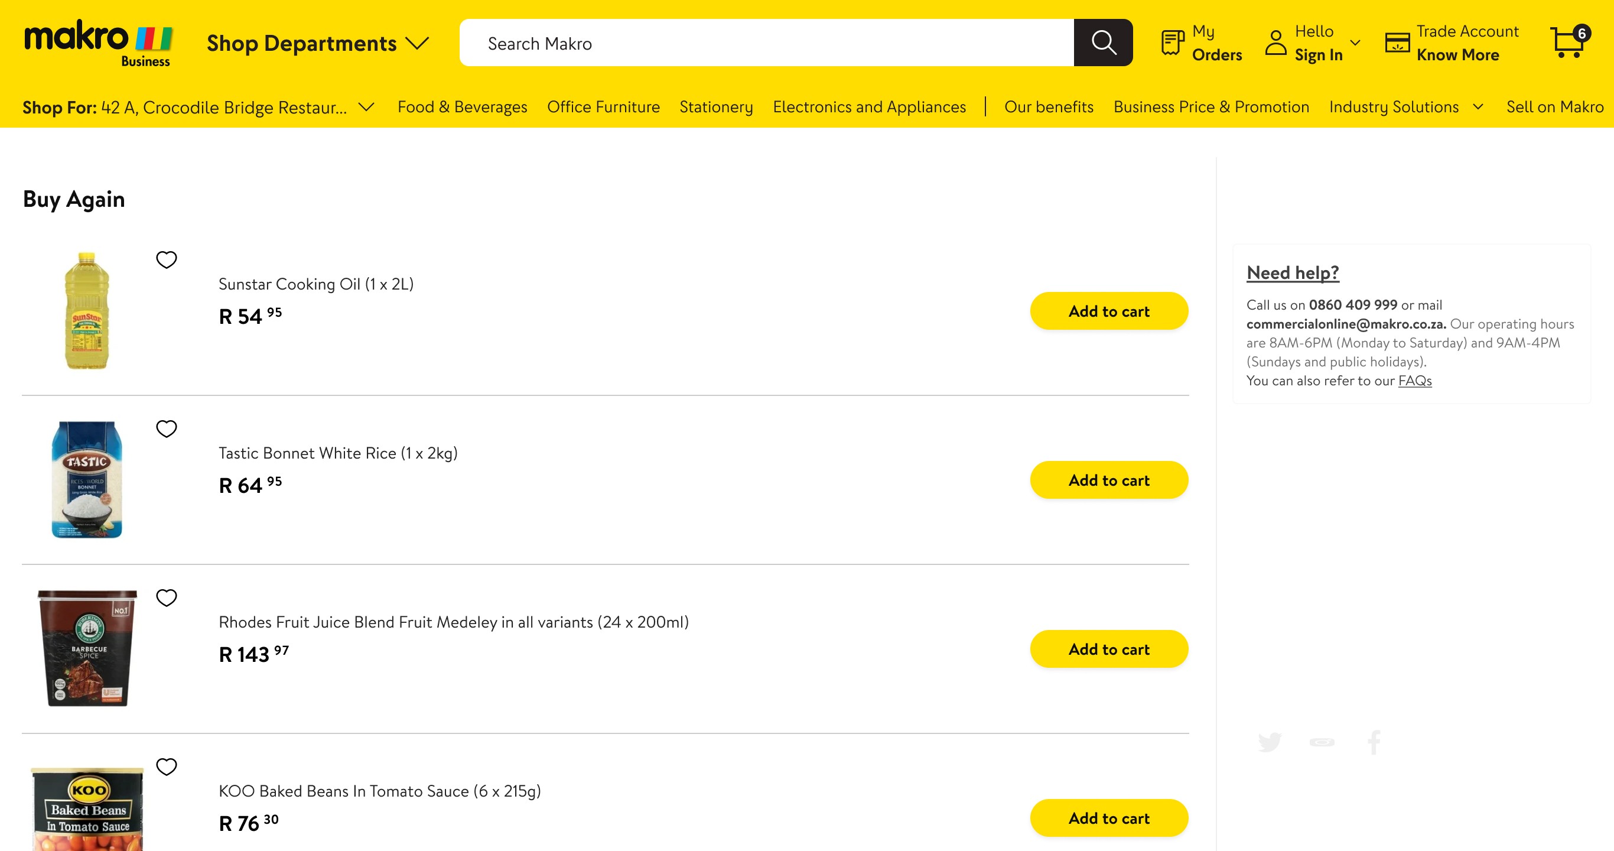
Task: Add Rhodes Fruit Juice to cart
Action: 1109,648
